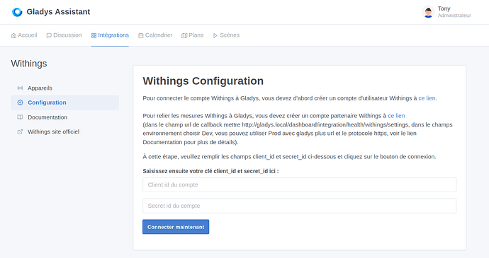The height and width of the screenshot is (258, 489).
Task: Follow the first "ce lien" link for user account
Action: [x=427, y=98]
